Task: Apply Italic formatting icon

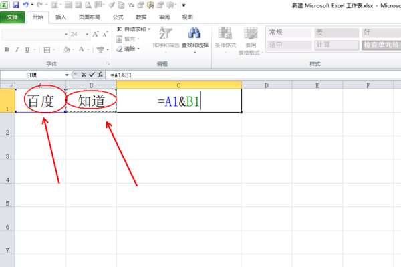Action: click(x=17, y=50)
